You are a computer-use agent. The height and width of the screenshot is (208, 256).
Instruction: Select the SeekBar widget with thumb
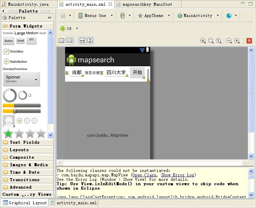(x=22, y=111)
